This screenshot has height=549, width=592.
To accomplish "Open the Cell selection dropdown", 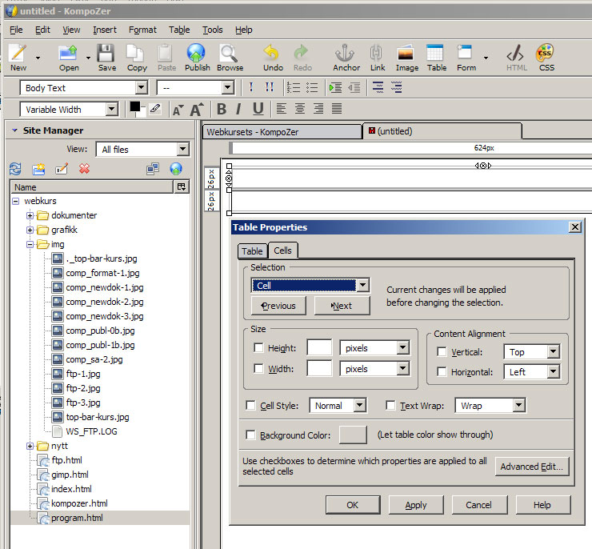I will (362, 285).
